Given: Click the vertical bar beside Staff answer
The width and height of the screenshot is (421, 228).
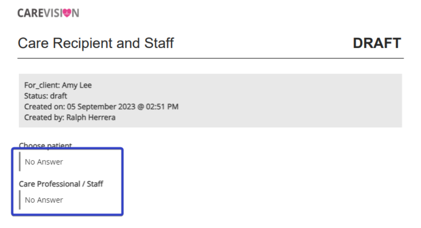Looking at the screenshot, I should pyautogui.click(x=20, y=200).
